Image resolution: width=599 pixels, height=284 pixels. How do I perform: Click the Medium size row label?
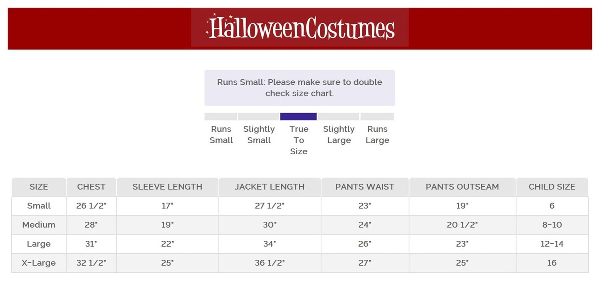pyautogui.click(x=39, y=225)
